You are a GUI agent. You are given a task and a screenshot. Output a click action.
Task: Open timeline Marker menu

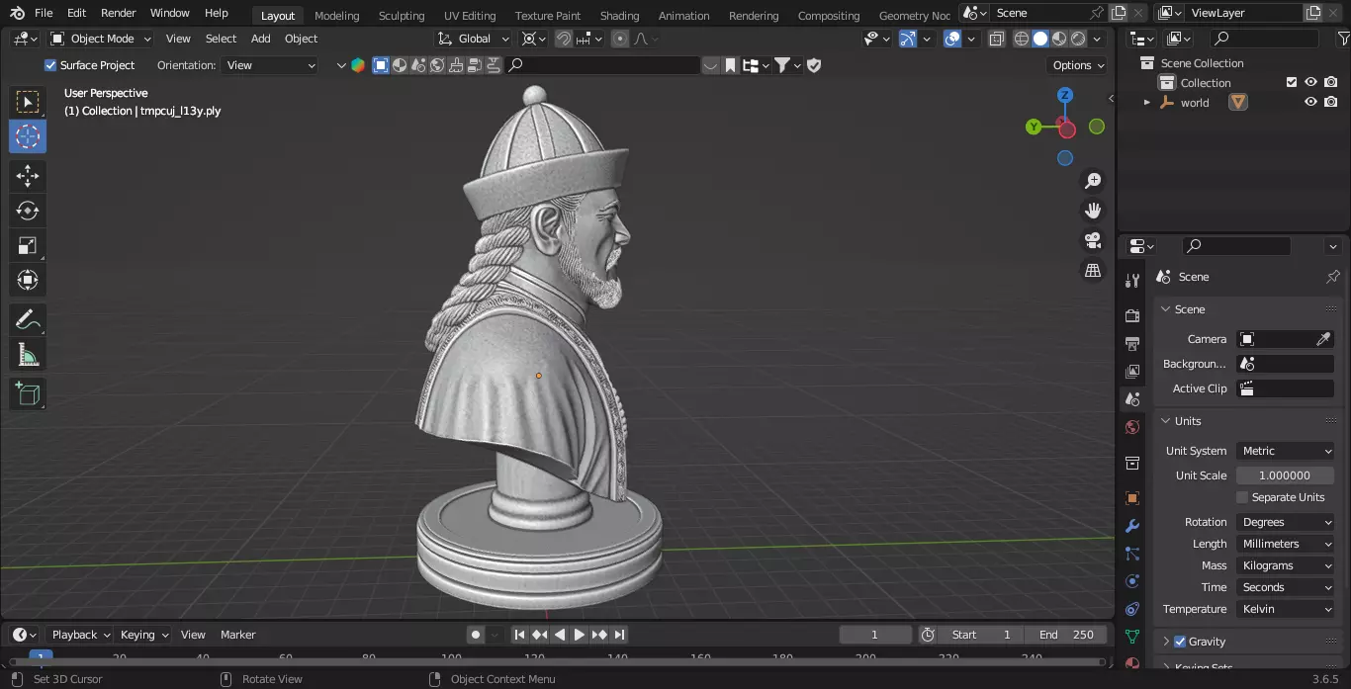coord(238,635)
